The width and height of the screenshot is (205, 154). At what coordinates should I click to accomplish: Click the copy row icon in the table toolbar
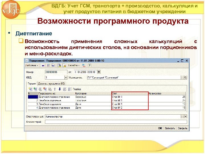[x=35, y=89]
